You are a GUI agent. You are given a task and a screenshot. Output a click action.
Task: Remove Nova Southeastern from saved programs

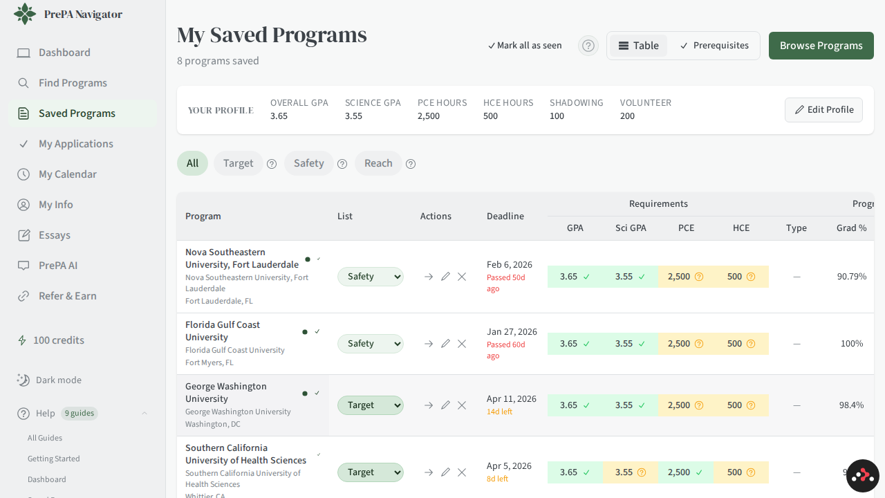click(462, 277)
